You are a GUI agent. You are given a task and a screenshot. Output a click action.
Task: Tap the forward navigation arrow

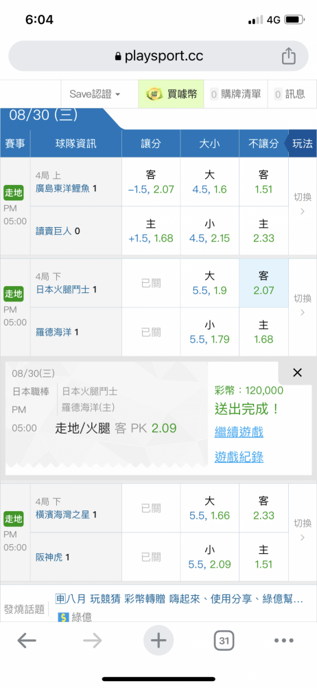click(x=93, y=641)
